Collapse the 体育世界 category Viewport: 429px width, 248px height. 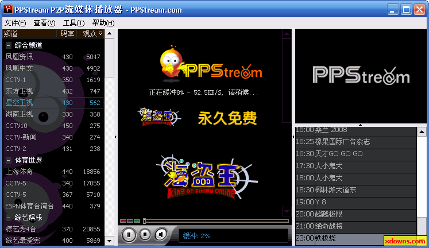pyautogui.click(x=9, y=160)
